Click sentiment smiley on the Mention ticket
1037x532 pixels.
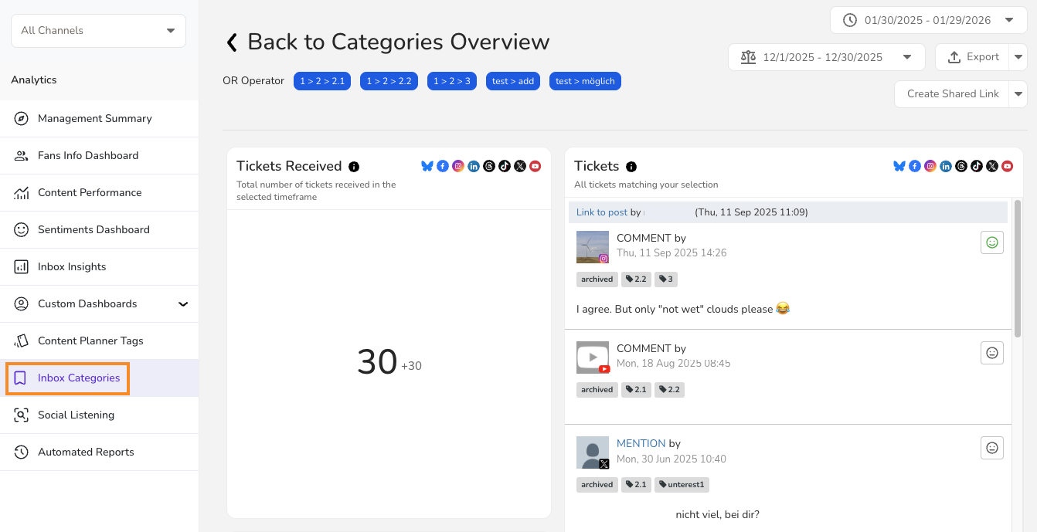(992, 448)
